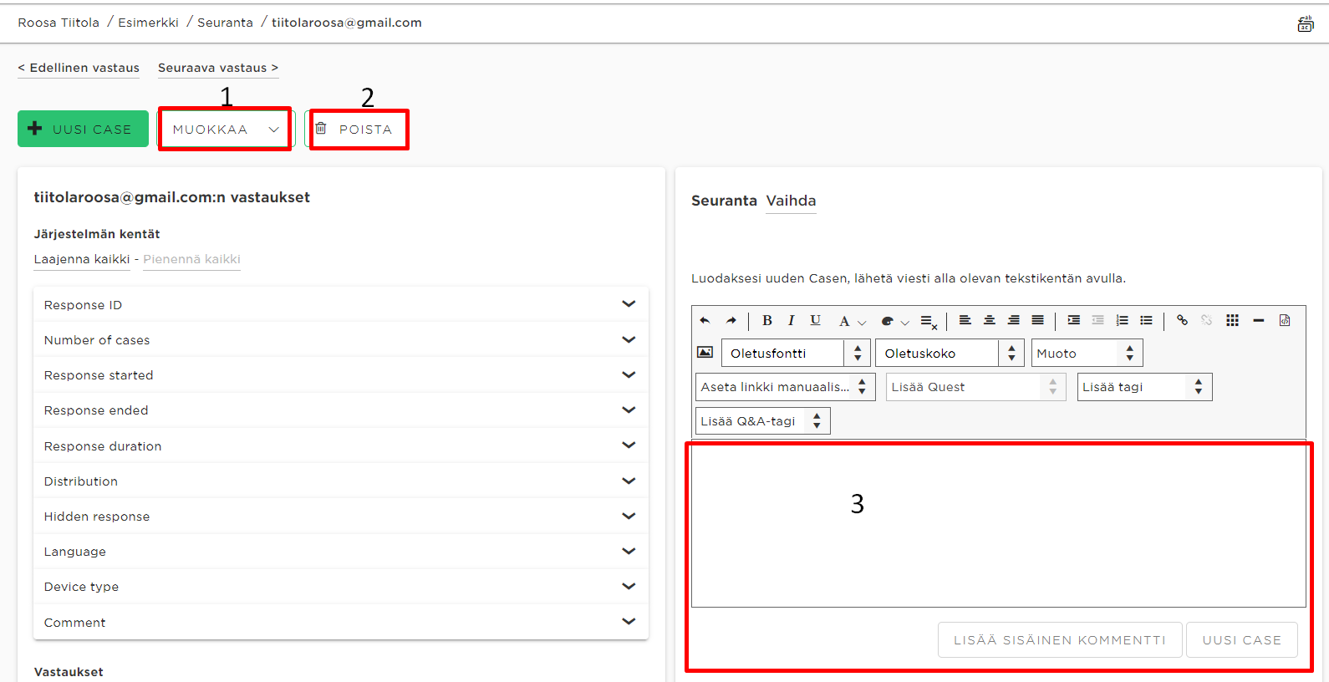
Task: Click into the message text area
Action: [x=999, y=524]
